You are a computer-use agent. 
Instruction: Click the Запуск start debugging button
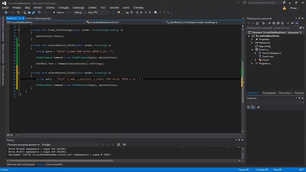point(59,12)
